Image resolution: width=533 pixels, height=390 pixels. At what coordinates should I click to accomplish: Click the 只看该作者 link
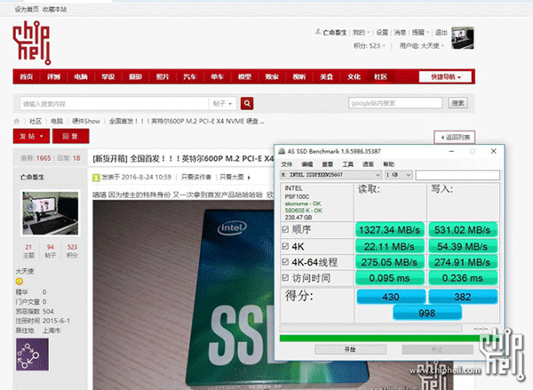click(x=196, y=177)
